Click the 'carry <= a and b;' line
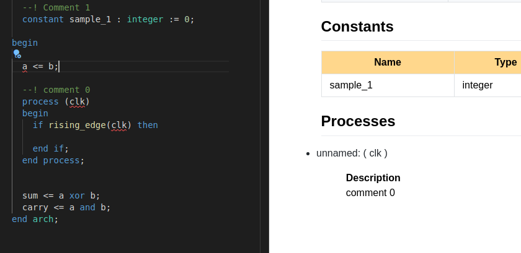 66,207
